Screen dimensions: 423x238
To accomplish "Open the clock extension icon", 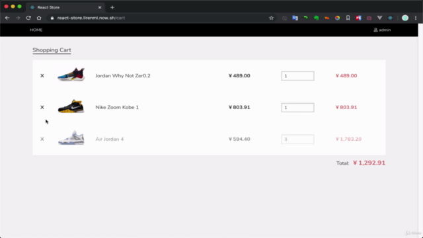I will coord(284,18).
